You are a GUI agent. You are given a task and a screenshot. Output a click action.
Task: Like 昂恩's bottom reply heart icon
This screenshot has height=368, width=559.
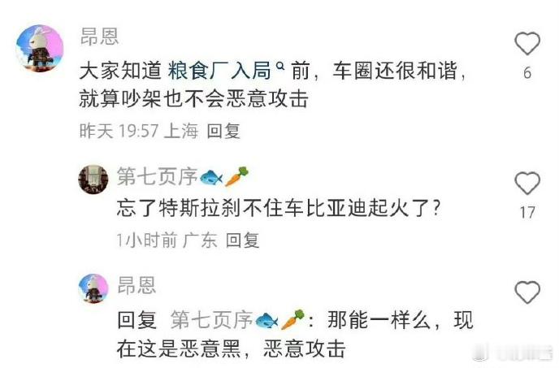tap(527, 292)
